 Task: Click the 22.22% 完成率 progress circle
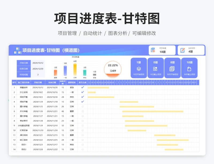point(113,69)
